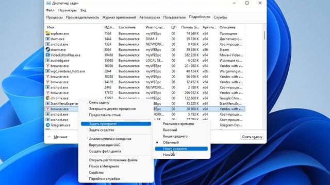Sort by the ЦП column header
330x185 pixels.
coord(173,27)
